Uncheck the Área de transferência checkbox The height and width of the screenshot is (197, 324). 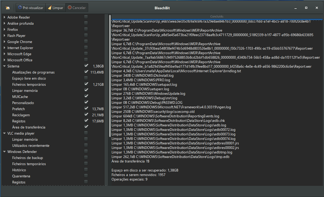(x=86, y=127)
